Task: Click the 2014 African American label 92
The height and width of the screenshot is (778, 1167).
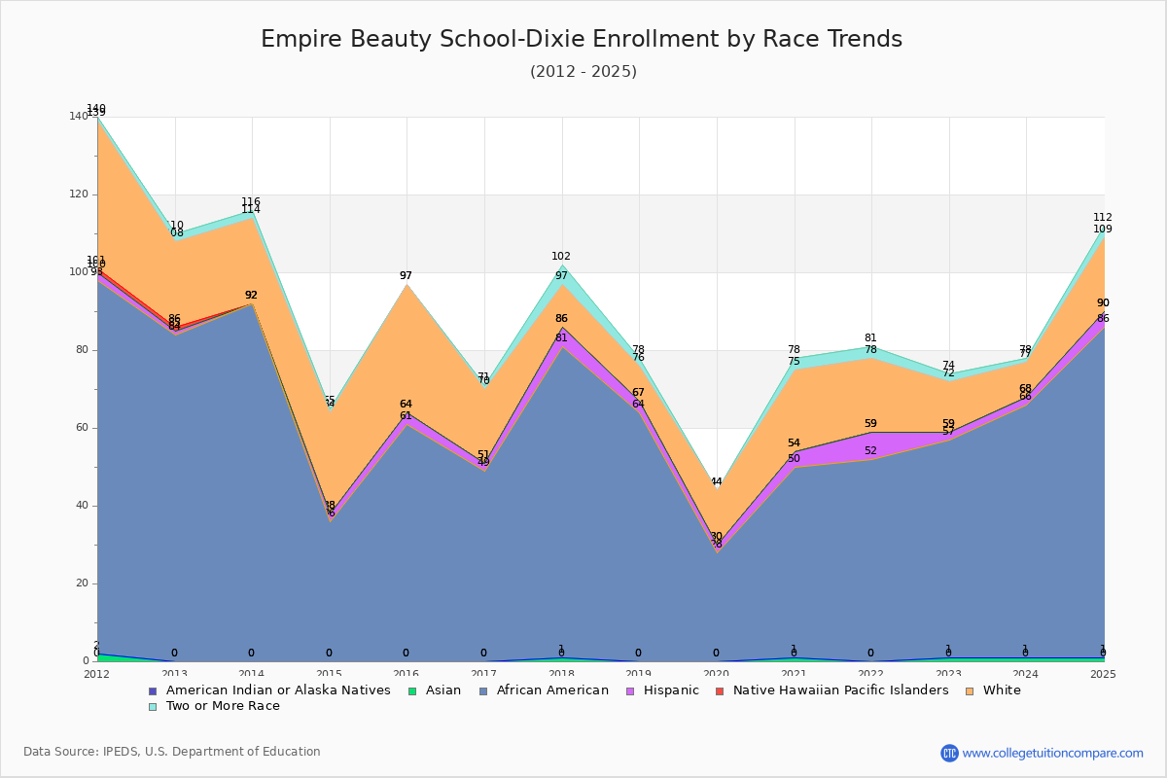Action: click(251, 296)
